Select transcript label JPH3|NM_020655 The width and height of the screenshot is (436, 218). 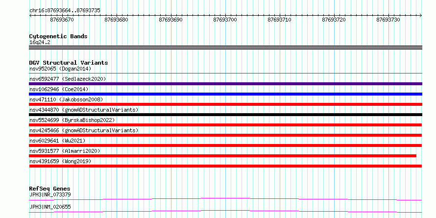point(50,207)
